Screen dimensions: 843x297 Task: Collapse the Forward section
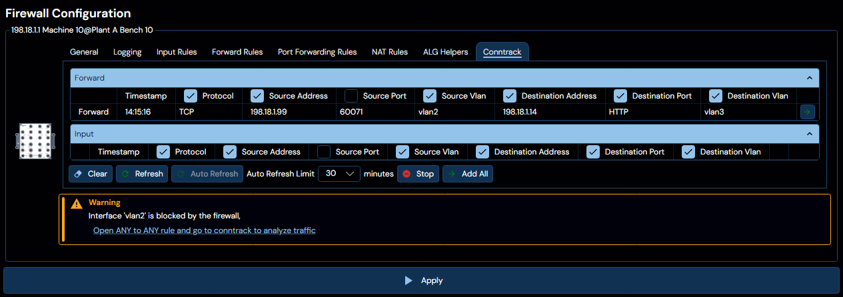(810, 78)
